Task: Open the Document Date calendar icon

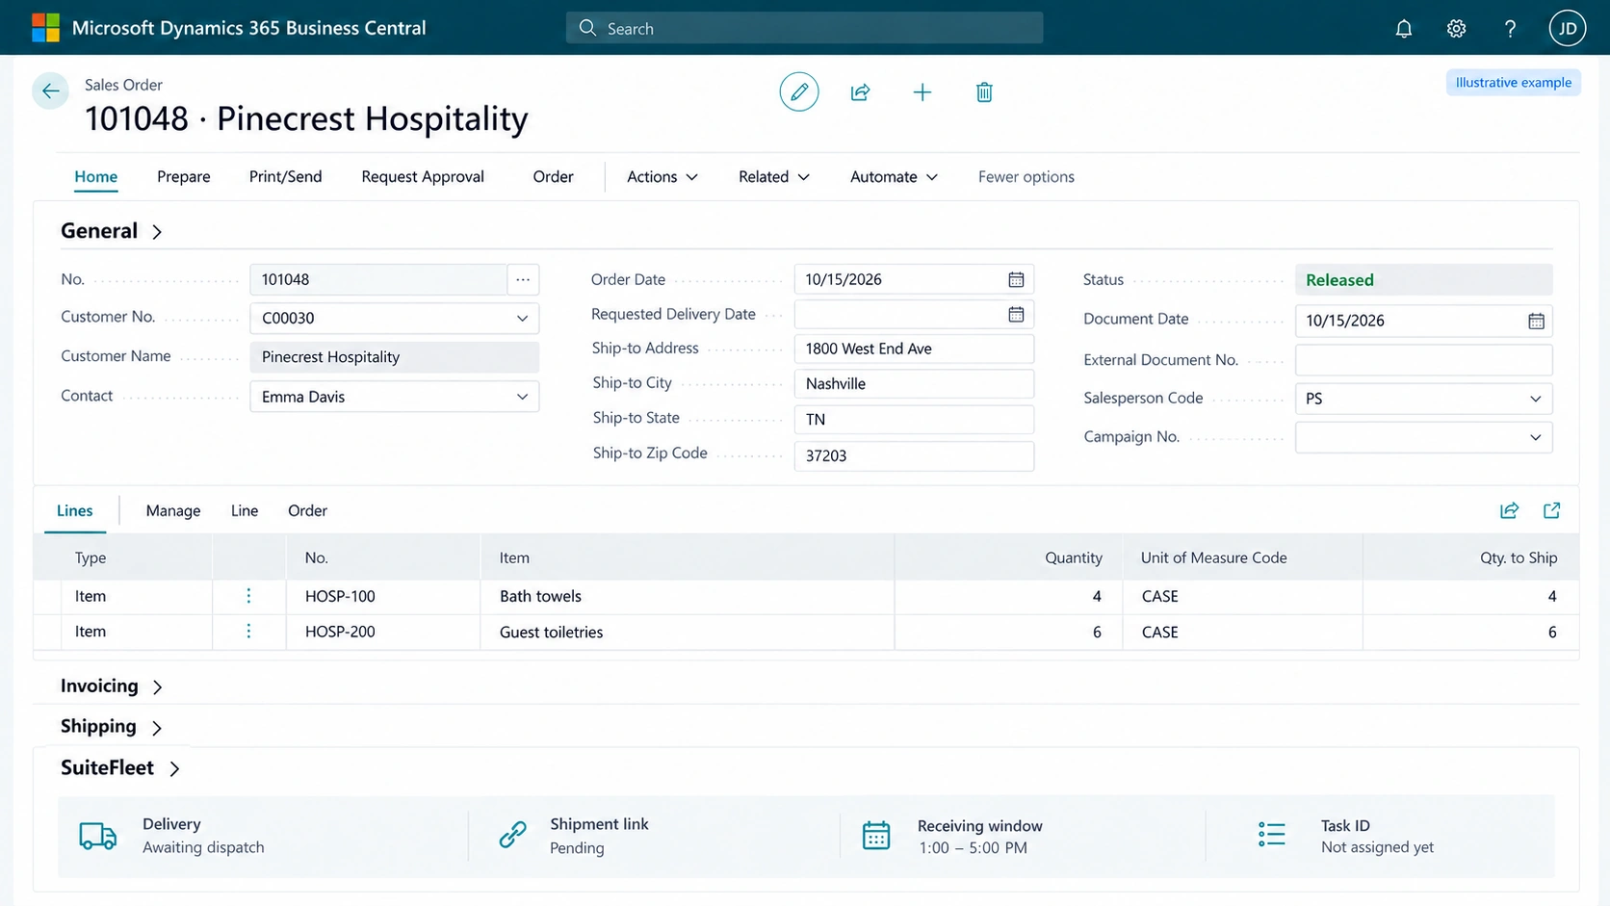Action: [1536, 321]
